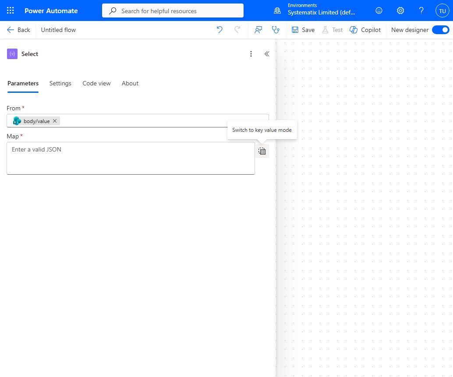Remove the body/value token
This screenshot has height=377, width=453.
click(55, 121)
